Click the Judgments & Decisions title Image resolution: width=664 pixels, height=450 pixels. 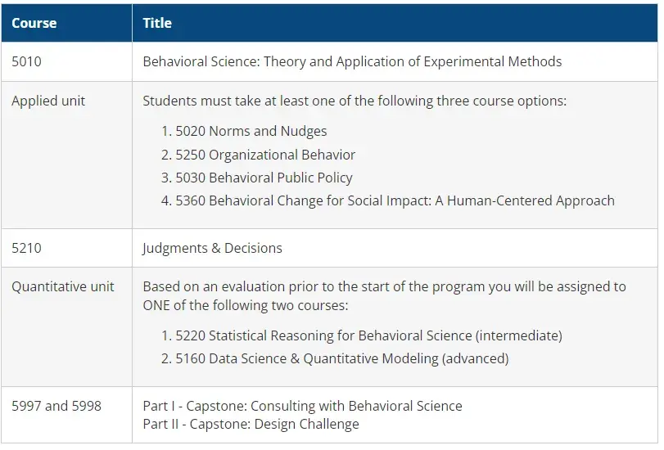[212, 248]
